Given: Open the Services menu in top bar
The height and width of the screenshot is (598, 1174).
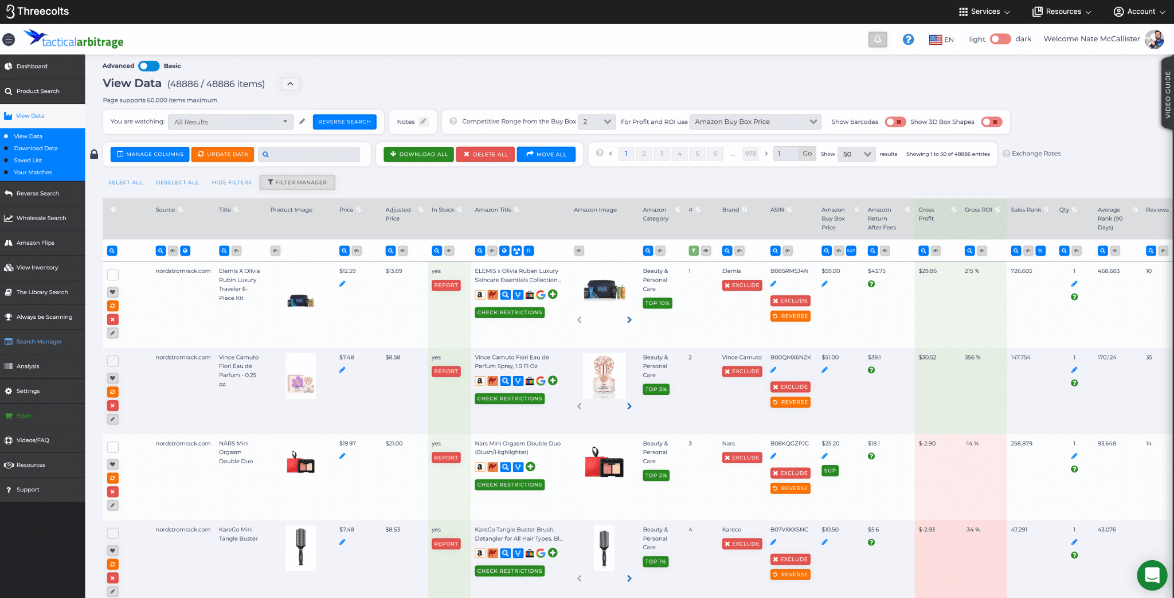Looking at the screenshot, I should [x=984, y=11].
